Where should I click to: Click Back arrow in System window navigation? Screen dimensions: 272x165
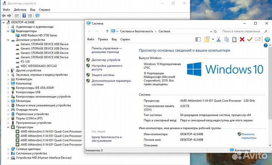pos(89,31)
